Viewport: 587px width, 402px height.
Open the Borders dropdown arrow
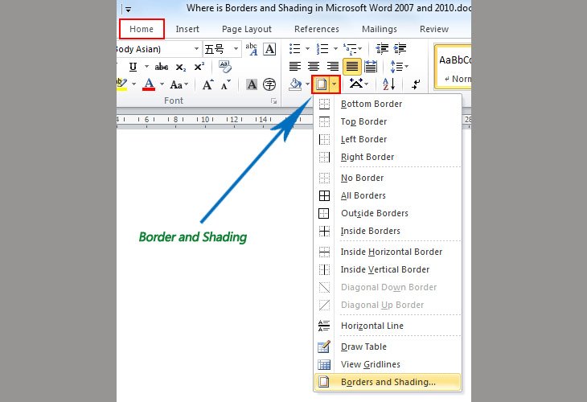335,84
